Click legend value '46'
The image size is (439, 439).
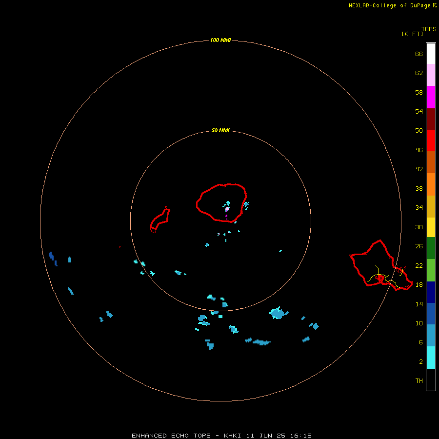point(419,150)
